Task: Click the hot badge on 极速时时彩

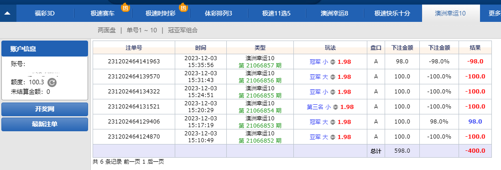Action: (x=183, y=7)
